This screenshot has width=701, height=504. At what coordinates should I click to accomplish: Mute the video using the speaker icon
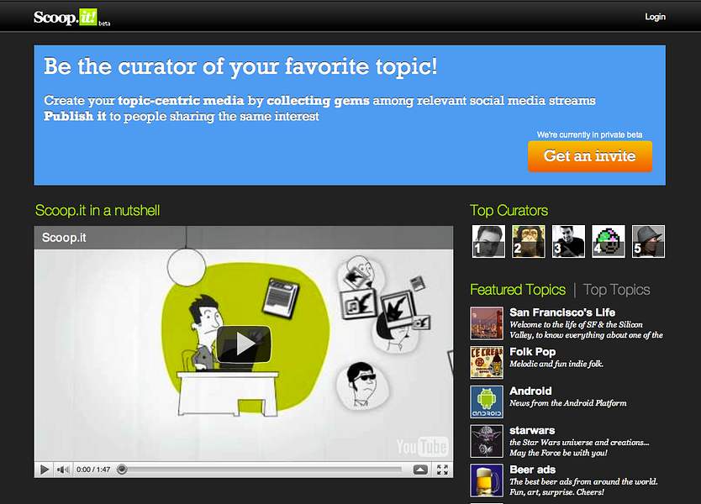63,470
